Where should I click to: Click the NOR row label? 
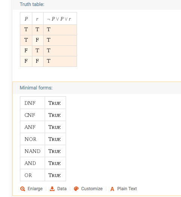coord(30,139)
